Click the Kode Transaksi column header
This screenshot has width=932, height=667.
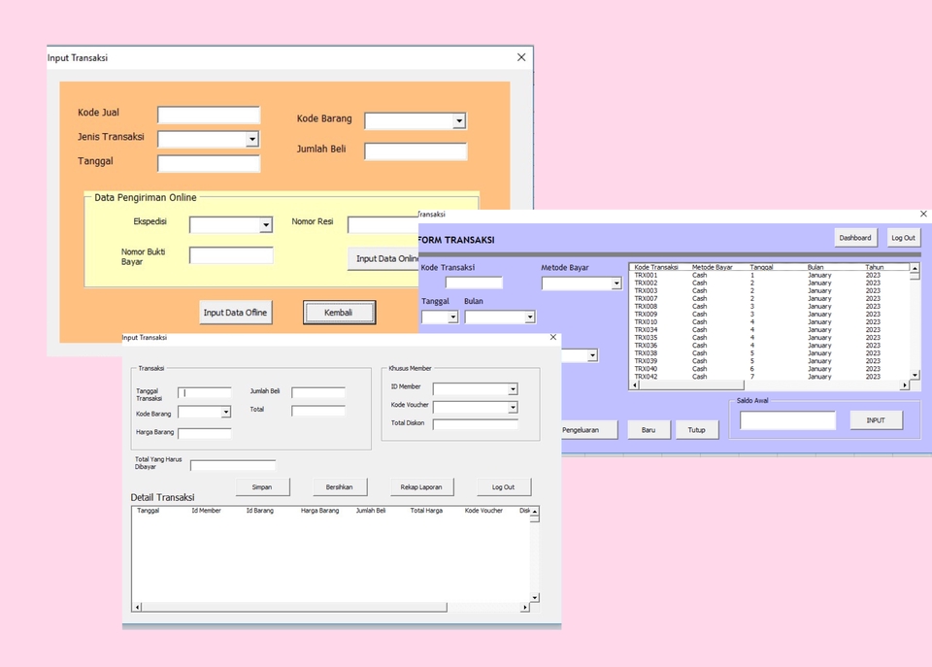point(655,268)
